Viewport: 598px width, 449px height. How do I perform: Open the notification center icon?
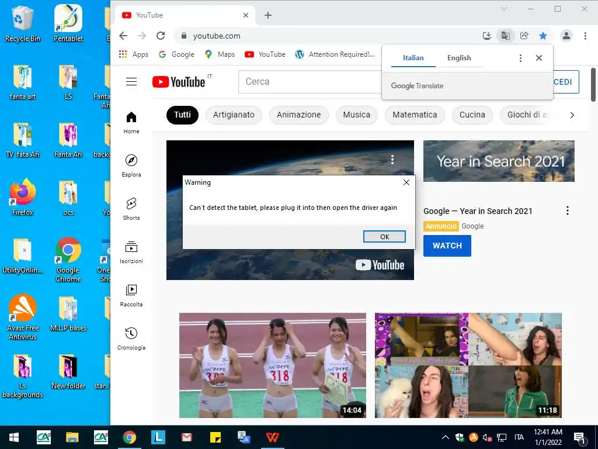pyautogui.click(x=580, y=437)
